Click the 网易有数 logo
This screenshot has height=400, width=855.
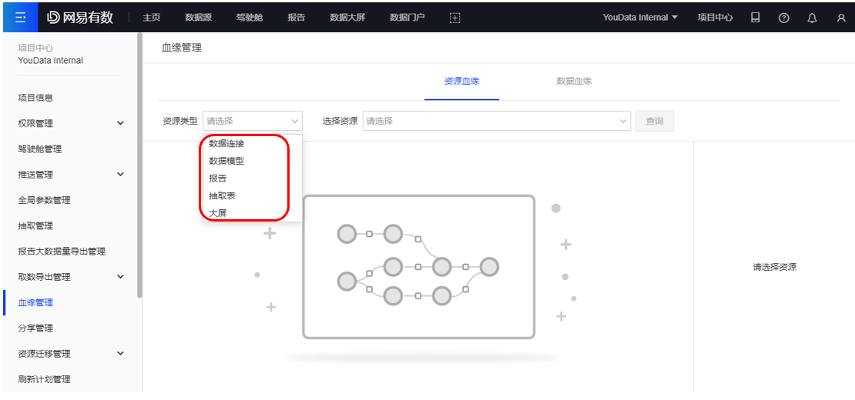pos(80,18)
